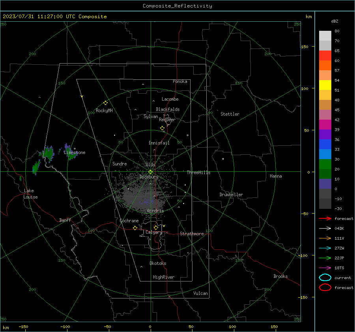This screenshot has width=355, height=332.
Task: Click the HighRiver map label
Action: 164,277
